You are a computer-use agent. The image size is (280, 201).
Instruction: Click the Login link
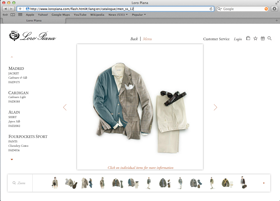click(238, 39)
